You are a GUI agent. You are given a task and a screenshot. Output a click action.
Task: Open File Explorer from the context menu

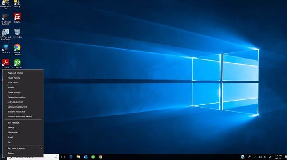[23, 133]
